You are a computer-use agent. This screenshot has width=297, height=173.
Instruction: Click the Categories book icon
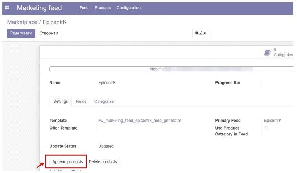click(267, 52)
